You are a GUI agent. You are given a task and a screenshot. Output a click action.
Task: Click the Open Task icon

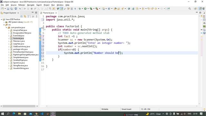[x=119, y=9]
